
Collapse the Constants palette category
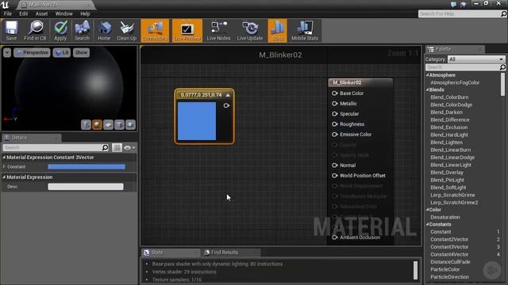click(427, 224)
